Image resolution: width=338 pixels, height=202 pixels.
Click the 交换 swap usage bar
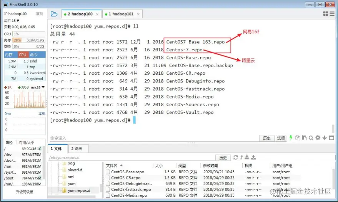tap(29, 46)
